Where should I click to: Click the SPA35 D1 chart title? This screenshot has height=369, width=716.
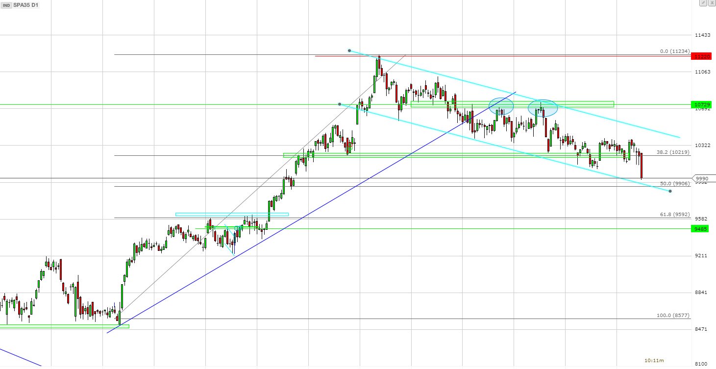(25, 5)
